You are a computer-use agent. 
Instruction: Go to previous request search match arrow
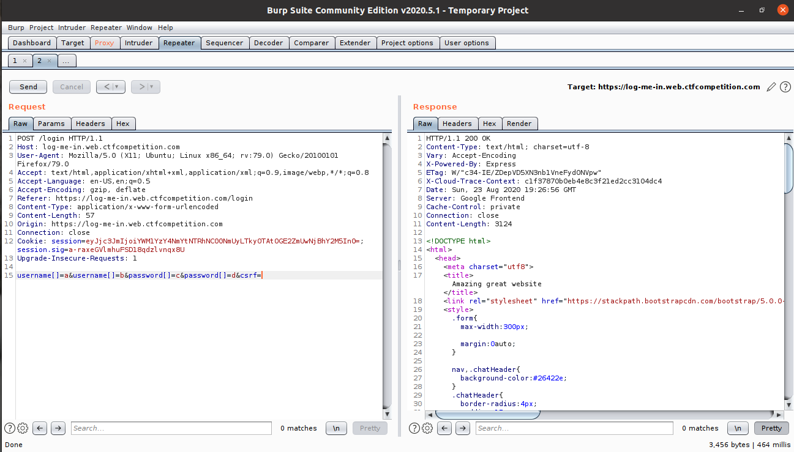point(40,428)
